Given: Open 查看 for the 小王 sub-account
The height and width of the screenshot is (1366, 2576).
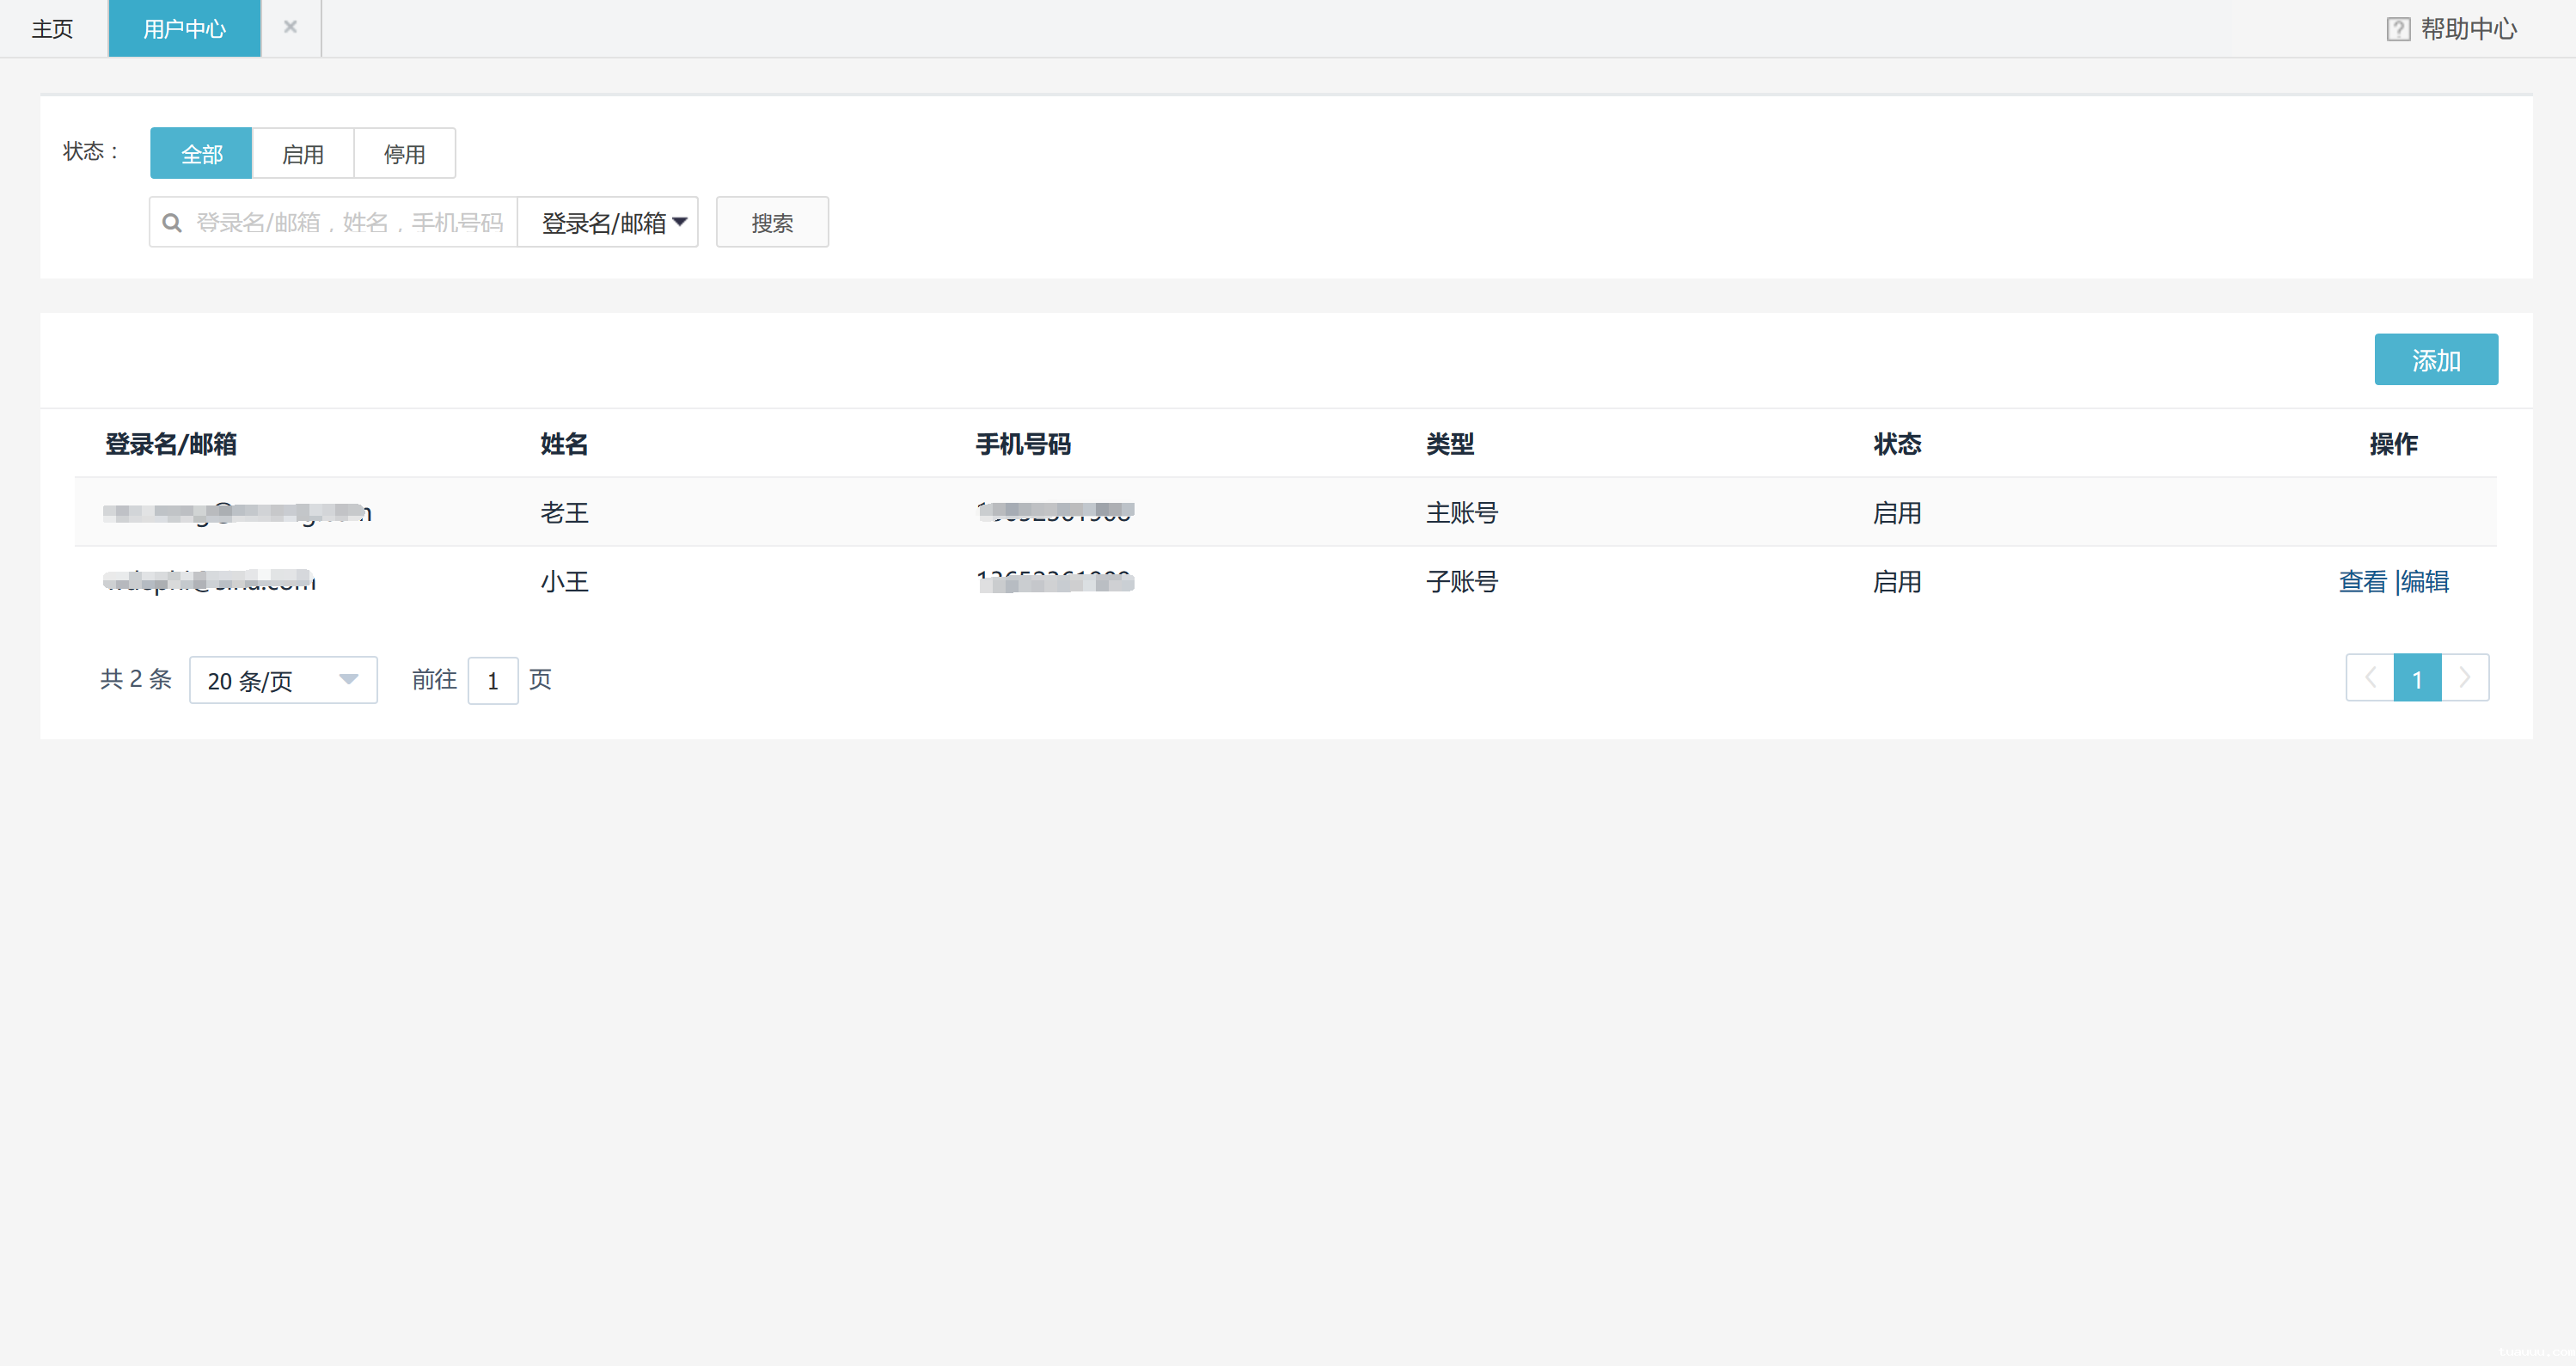Looking at the screenshot, I should click(x=2363, y=581).
